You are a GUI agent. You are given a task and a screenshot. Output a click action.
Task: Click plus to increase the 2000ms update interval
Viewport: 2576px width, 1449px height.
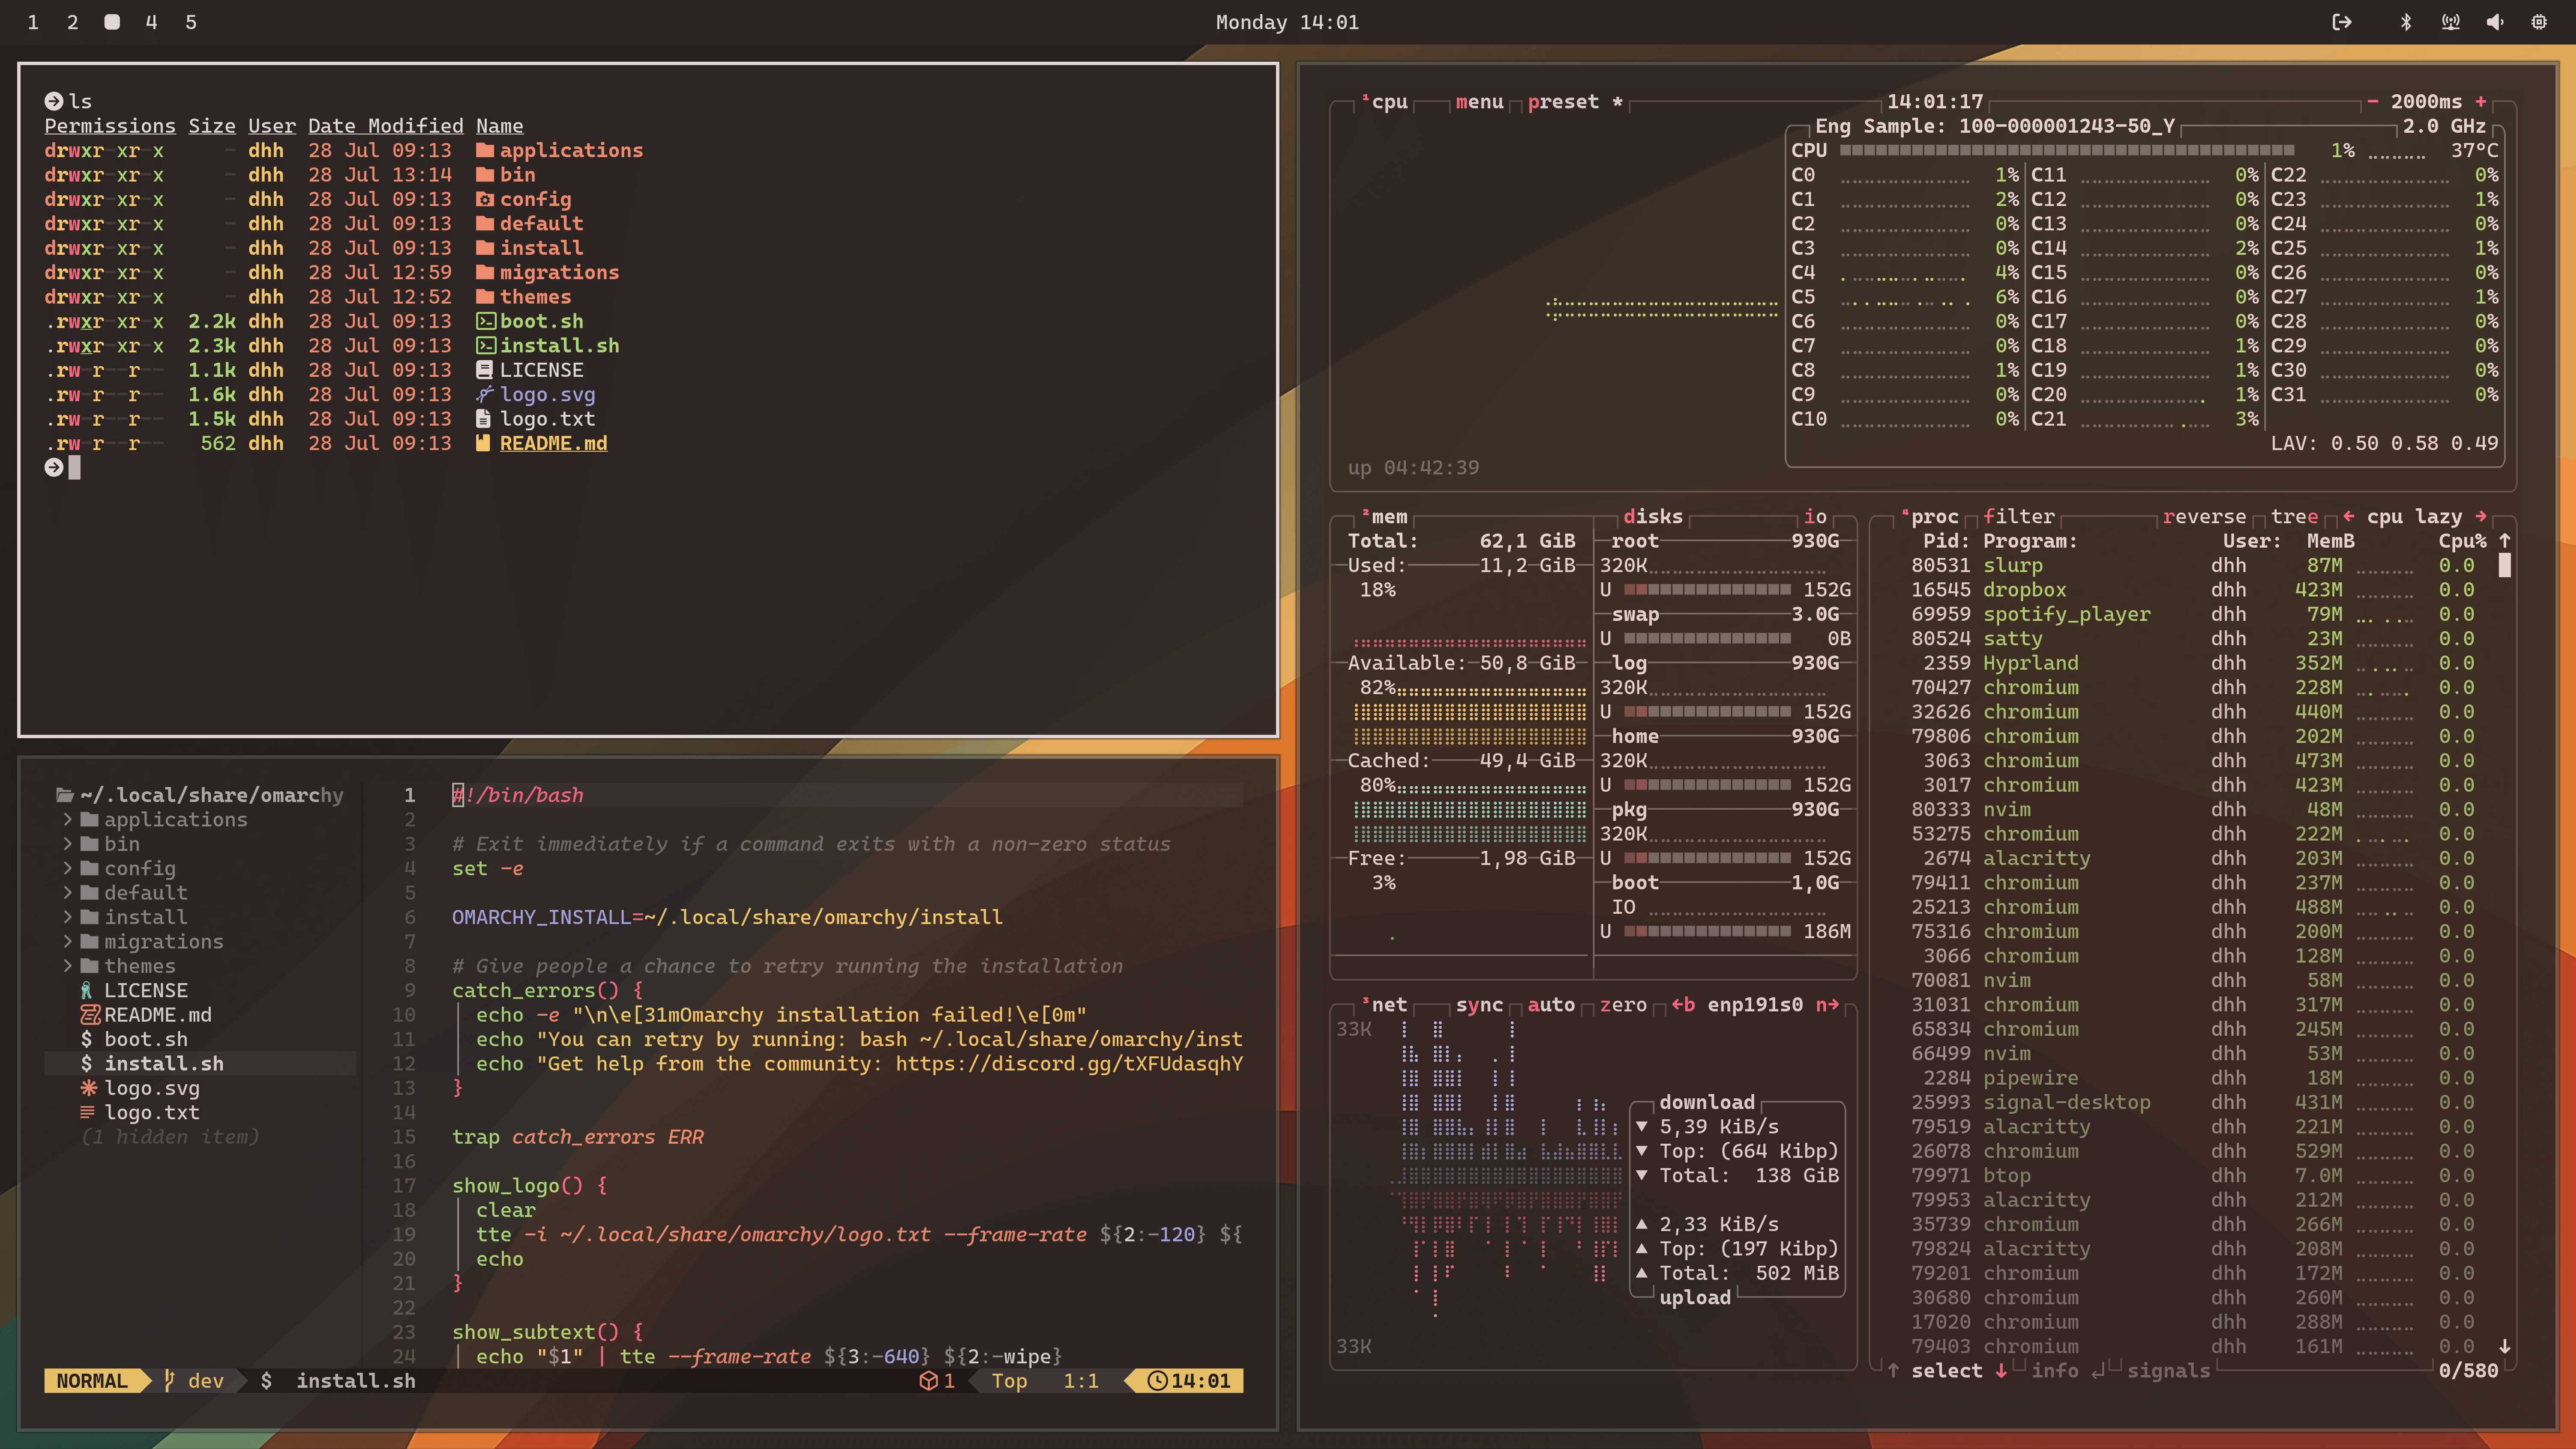[2481, 101]
